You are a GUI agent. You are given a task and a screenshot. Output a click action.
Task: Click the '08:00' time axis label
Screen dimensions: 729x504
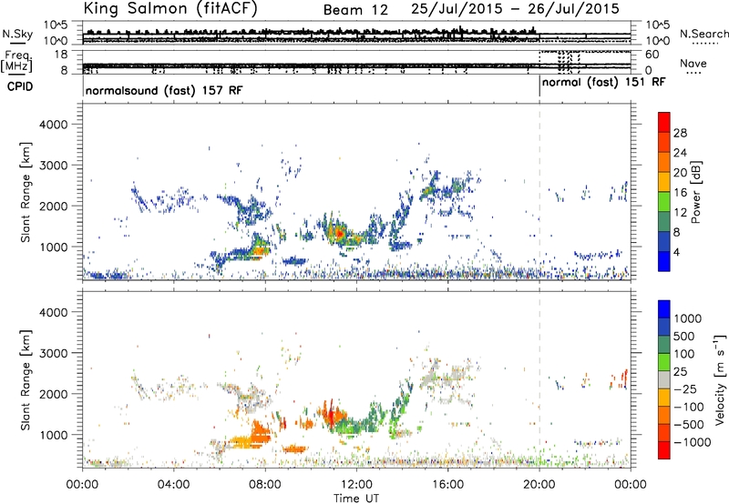(x=265, y=485)
